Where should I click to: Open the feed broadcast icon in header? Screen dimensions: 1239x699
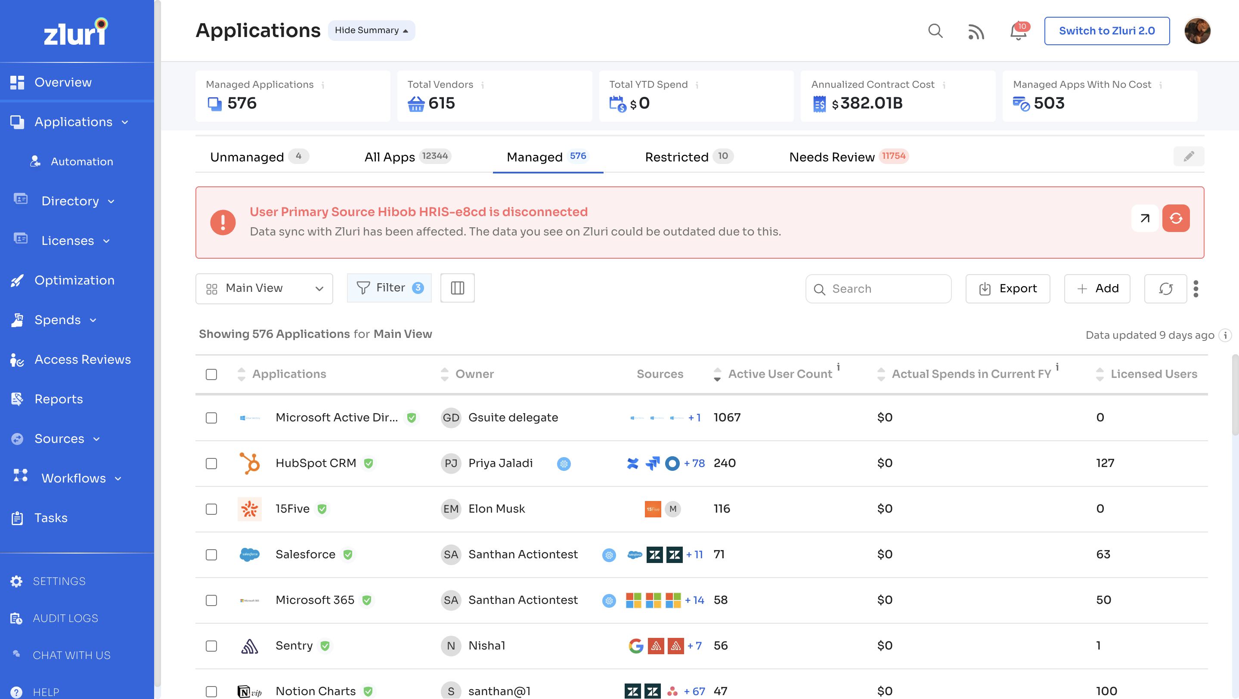pyautogui.click(x=976, y=32)
